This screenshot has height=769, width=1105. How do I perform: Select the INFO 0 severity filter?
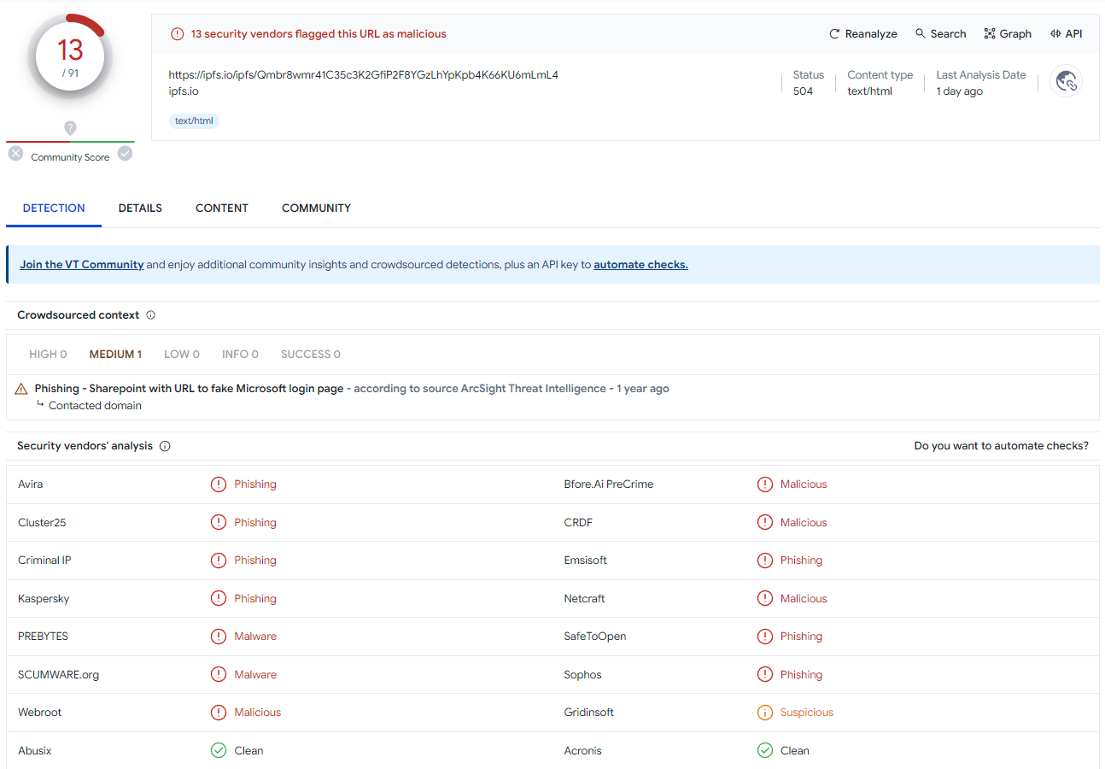coord(240,355)
